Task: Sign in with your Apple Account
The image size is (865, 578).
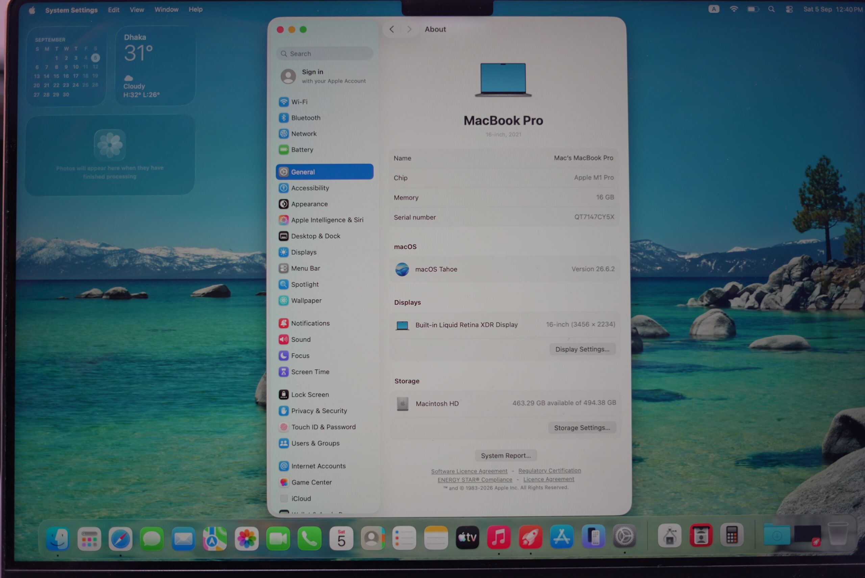Action: point(324,76)
